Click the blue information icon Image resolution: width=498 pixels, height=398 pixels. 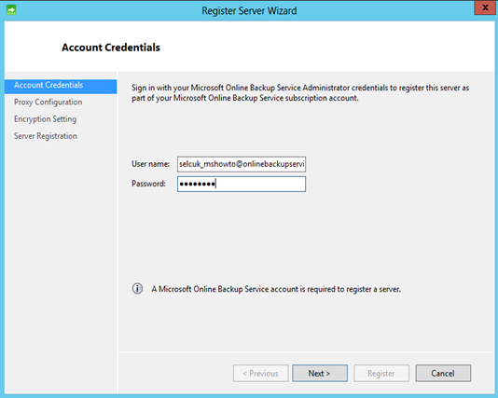click(x=137, y=289)
